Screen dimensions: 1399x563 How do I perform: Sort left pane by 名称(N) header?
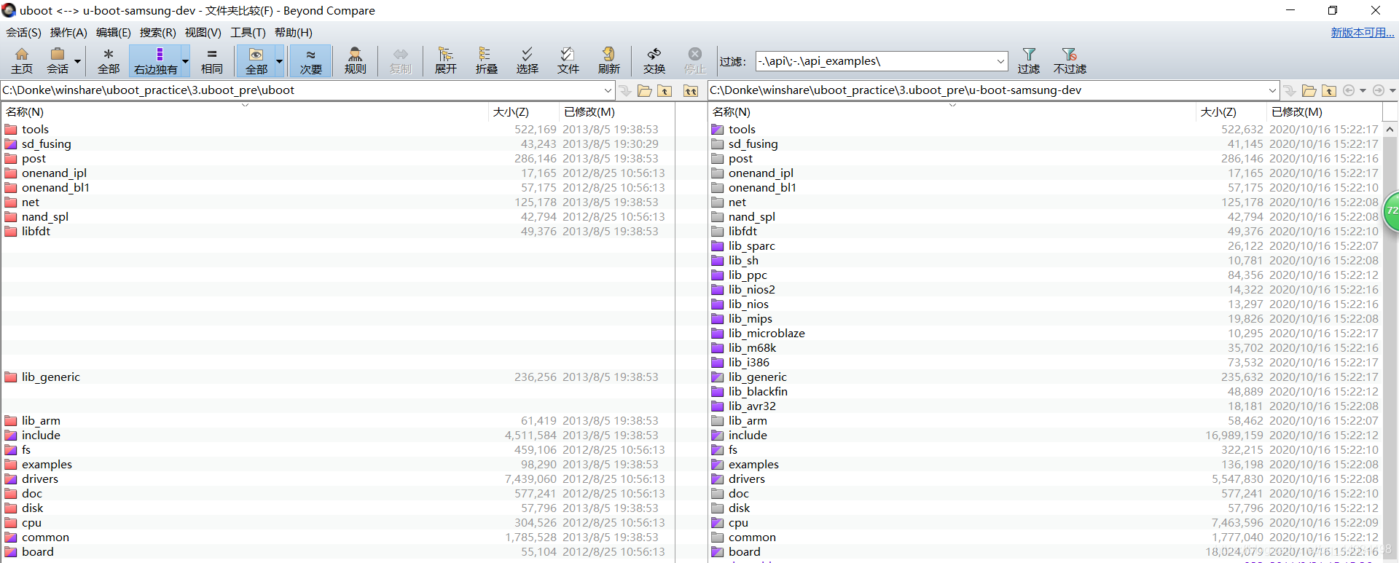click(x=244, y=112)
